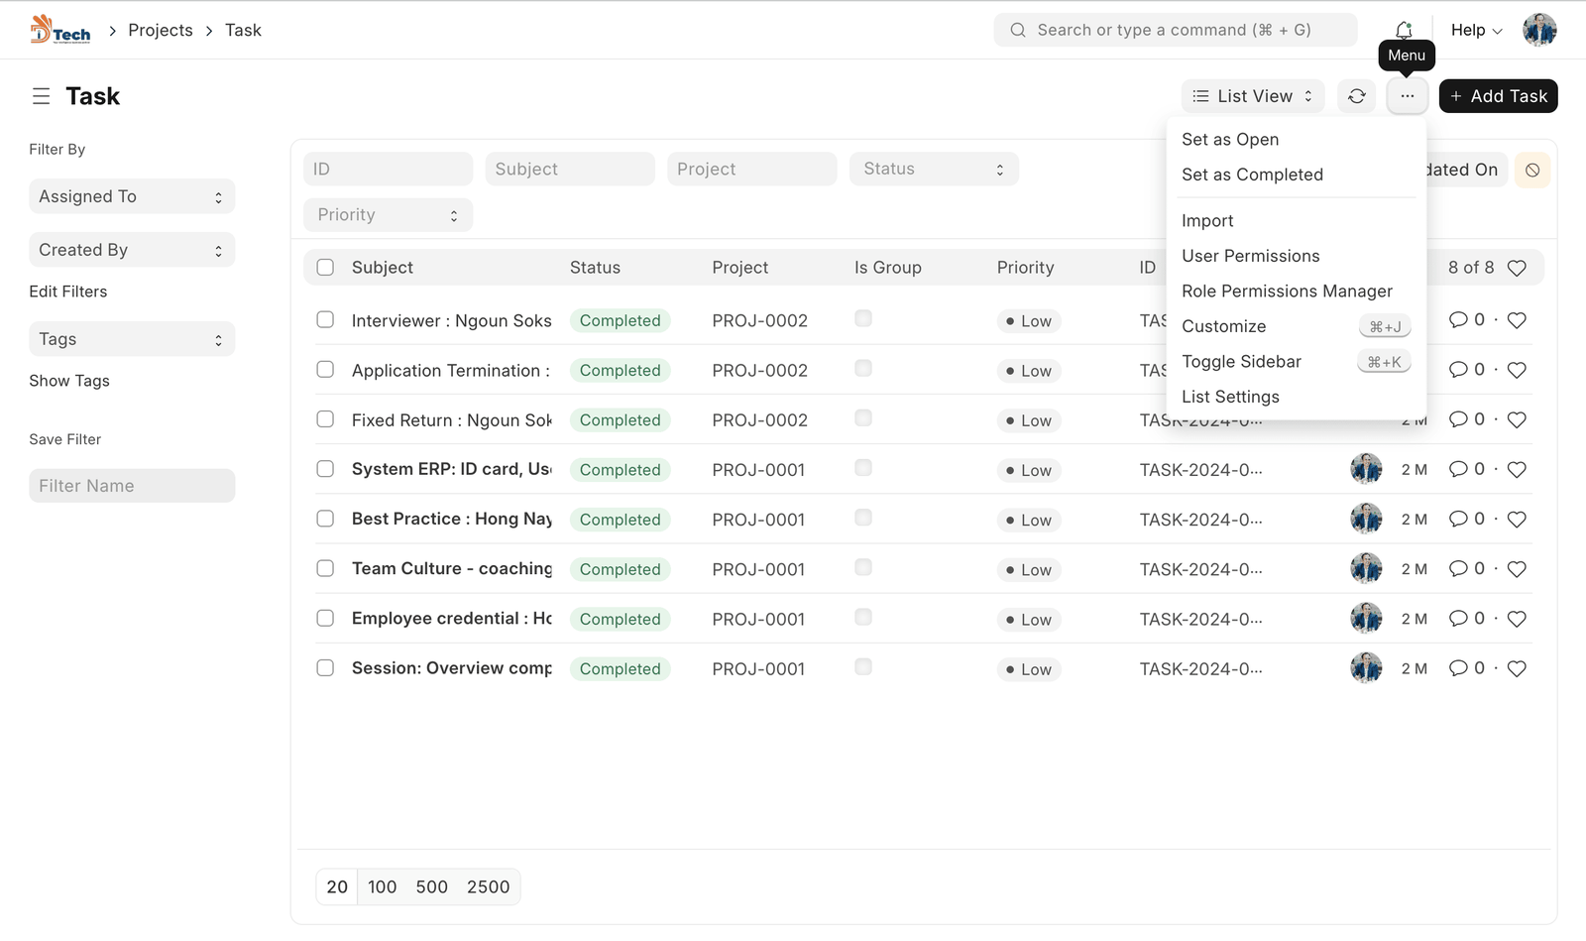Select all tasks with header checkbox
Viewport: 1586px width, 941px height.
[x=325, y=267]
